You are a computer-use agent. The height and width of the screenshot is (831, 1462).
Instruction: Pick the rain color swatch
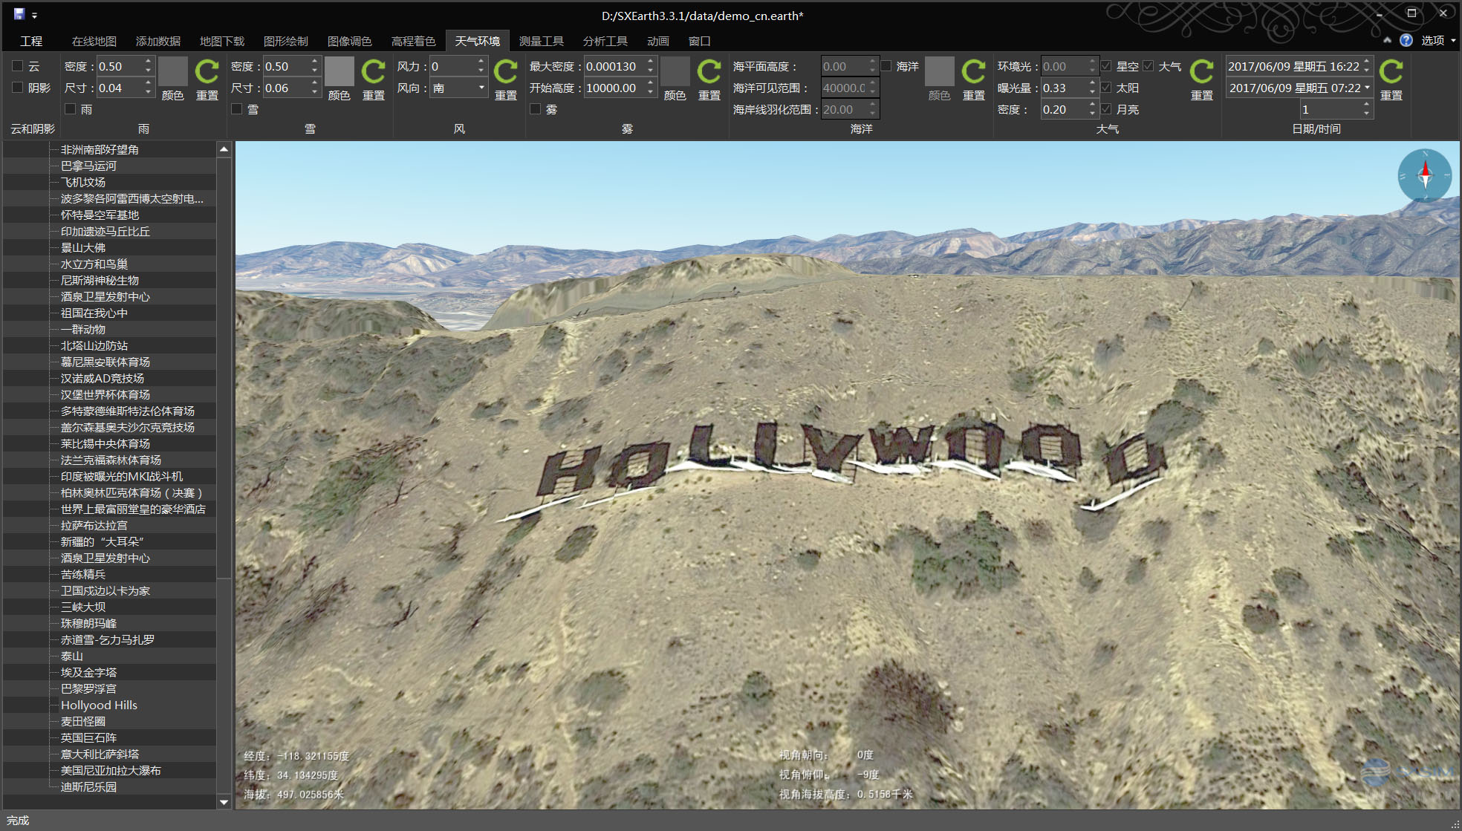pos(172,71)
